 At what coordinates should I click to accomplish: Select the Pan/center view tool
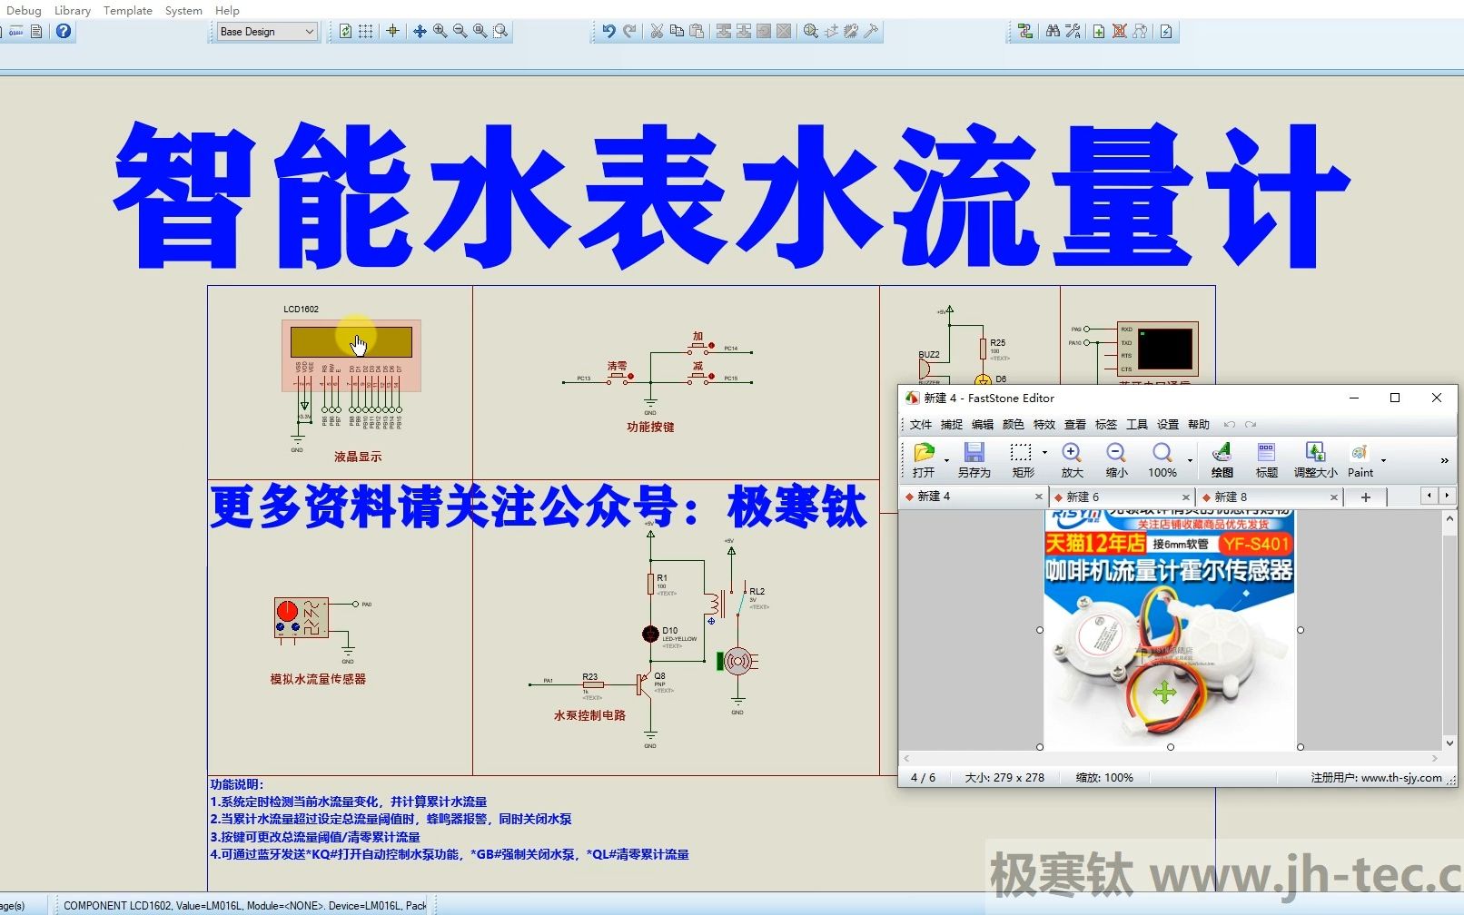coord(420,31)
